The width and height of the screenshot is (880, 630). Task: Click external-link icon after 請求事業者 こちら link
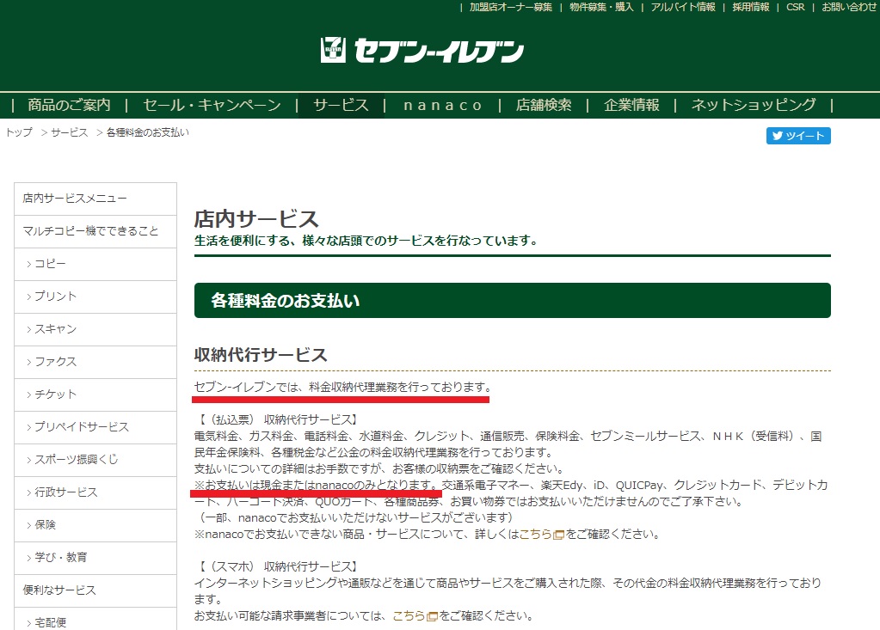click(432, 616)
